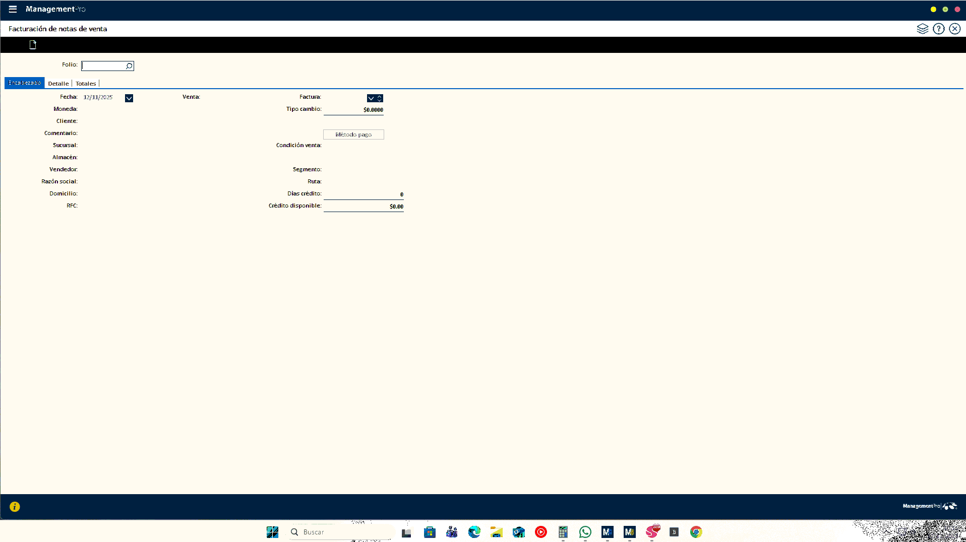966x542 pixels.
Task: Open the hamburger main menu
Action: coord(13,9)
